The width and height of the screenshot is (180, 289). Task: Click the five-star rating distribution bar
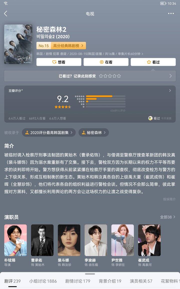pos(105,96)
